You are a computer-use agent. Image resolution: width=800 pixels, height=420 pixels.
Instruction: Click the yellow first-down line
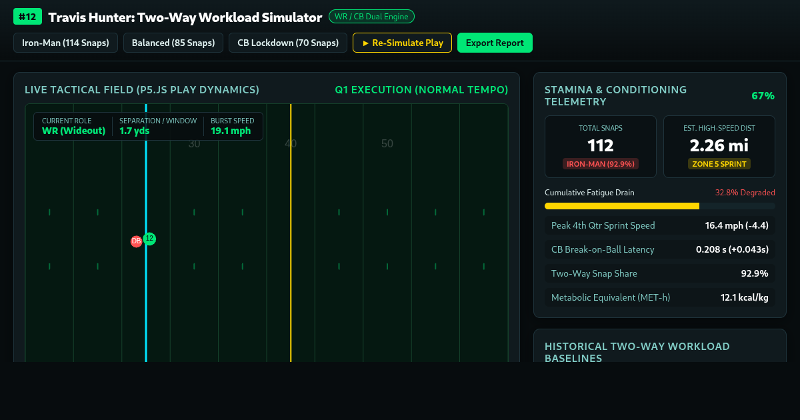[291, 233]
